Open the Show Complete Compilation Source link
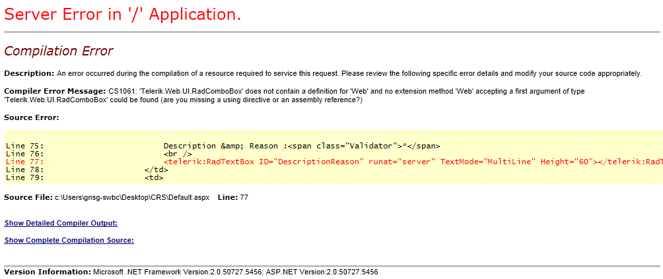 69,240
